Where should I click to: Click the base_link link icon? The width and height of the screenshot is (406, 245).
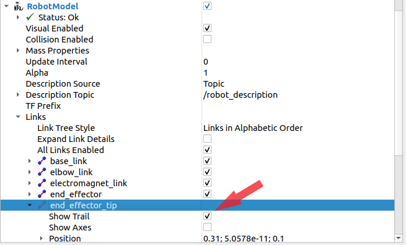point(42,161)
